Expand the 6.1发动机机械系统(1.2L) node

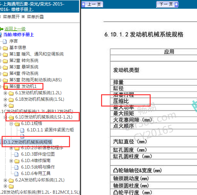click(5, 93)
